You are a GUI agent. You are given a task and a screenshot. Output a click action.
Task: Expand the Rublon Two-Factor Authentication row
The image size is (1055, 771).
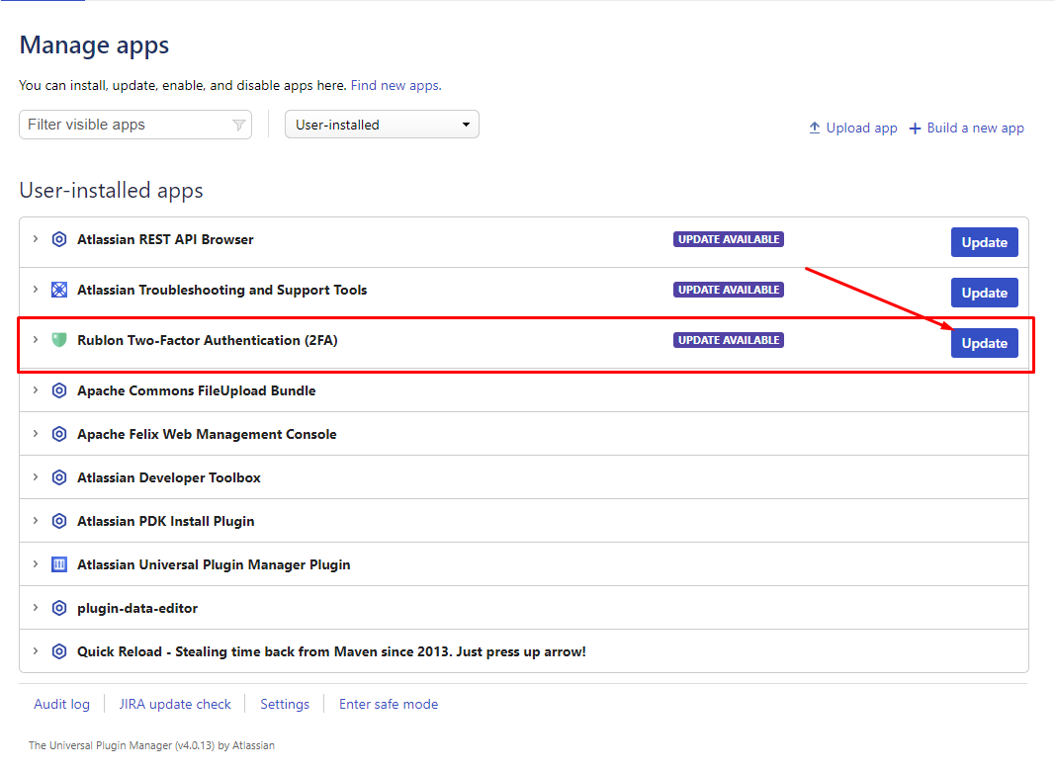click(x=36, y=340)
